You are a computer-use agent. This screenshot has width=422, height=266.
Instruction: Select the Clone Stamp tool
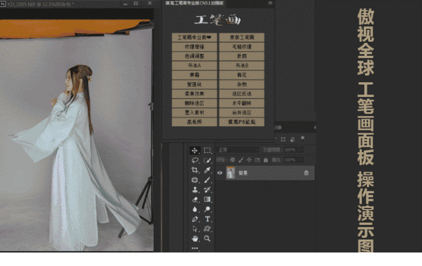click(195, 190)
